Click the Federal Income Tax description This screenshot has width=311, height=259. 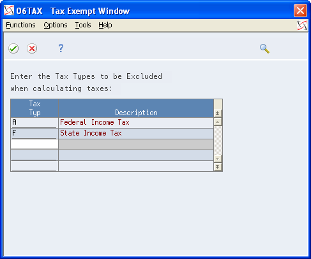tap(95, 122)
